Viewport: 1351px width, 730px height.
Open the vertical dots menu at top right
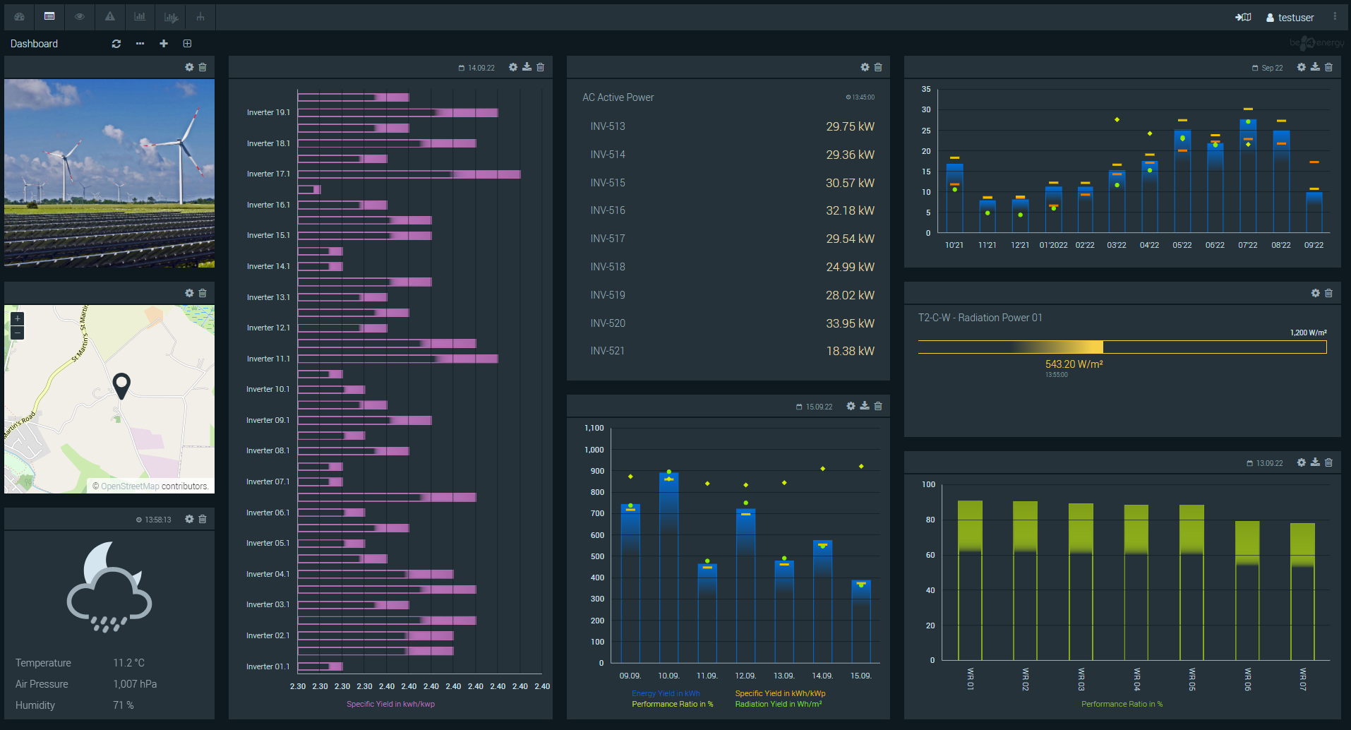point(1335,16)
